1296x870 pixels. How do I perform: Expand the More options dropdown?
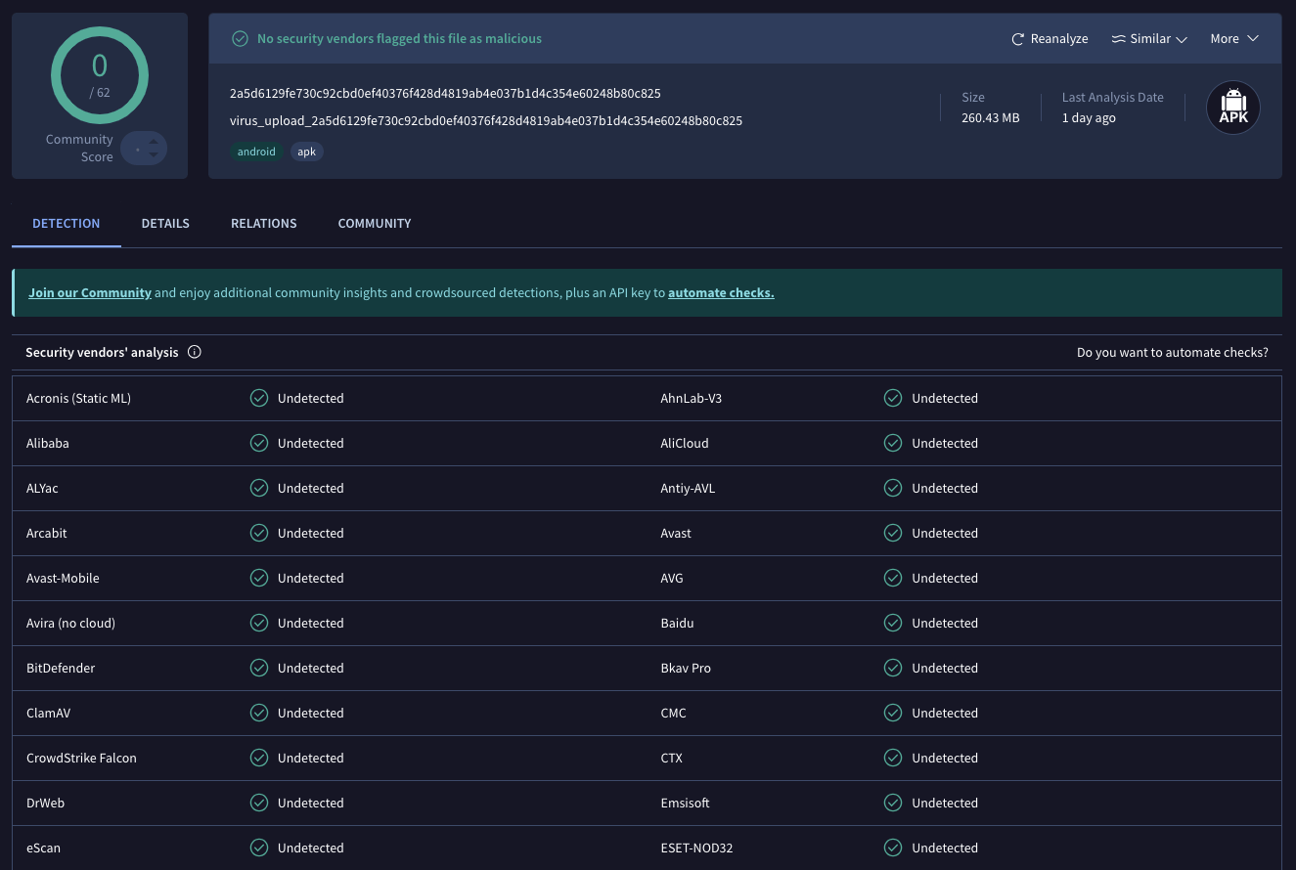pyautogui.click(x=1233, y=39)
